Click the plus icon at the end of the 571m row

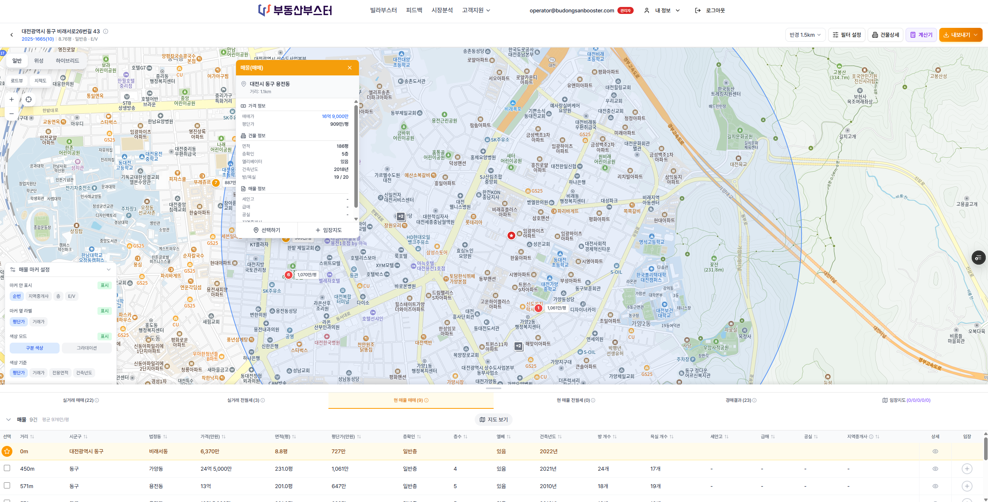(967, 486)
